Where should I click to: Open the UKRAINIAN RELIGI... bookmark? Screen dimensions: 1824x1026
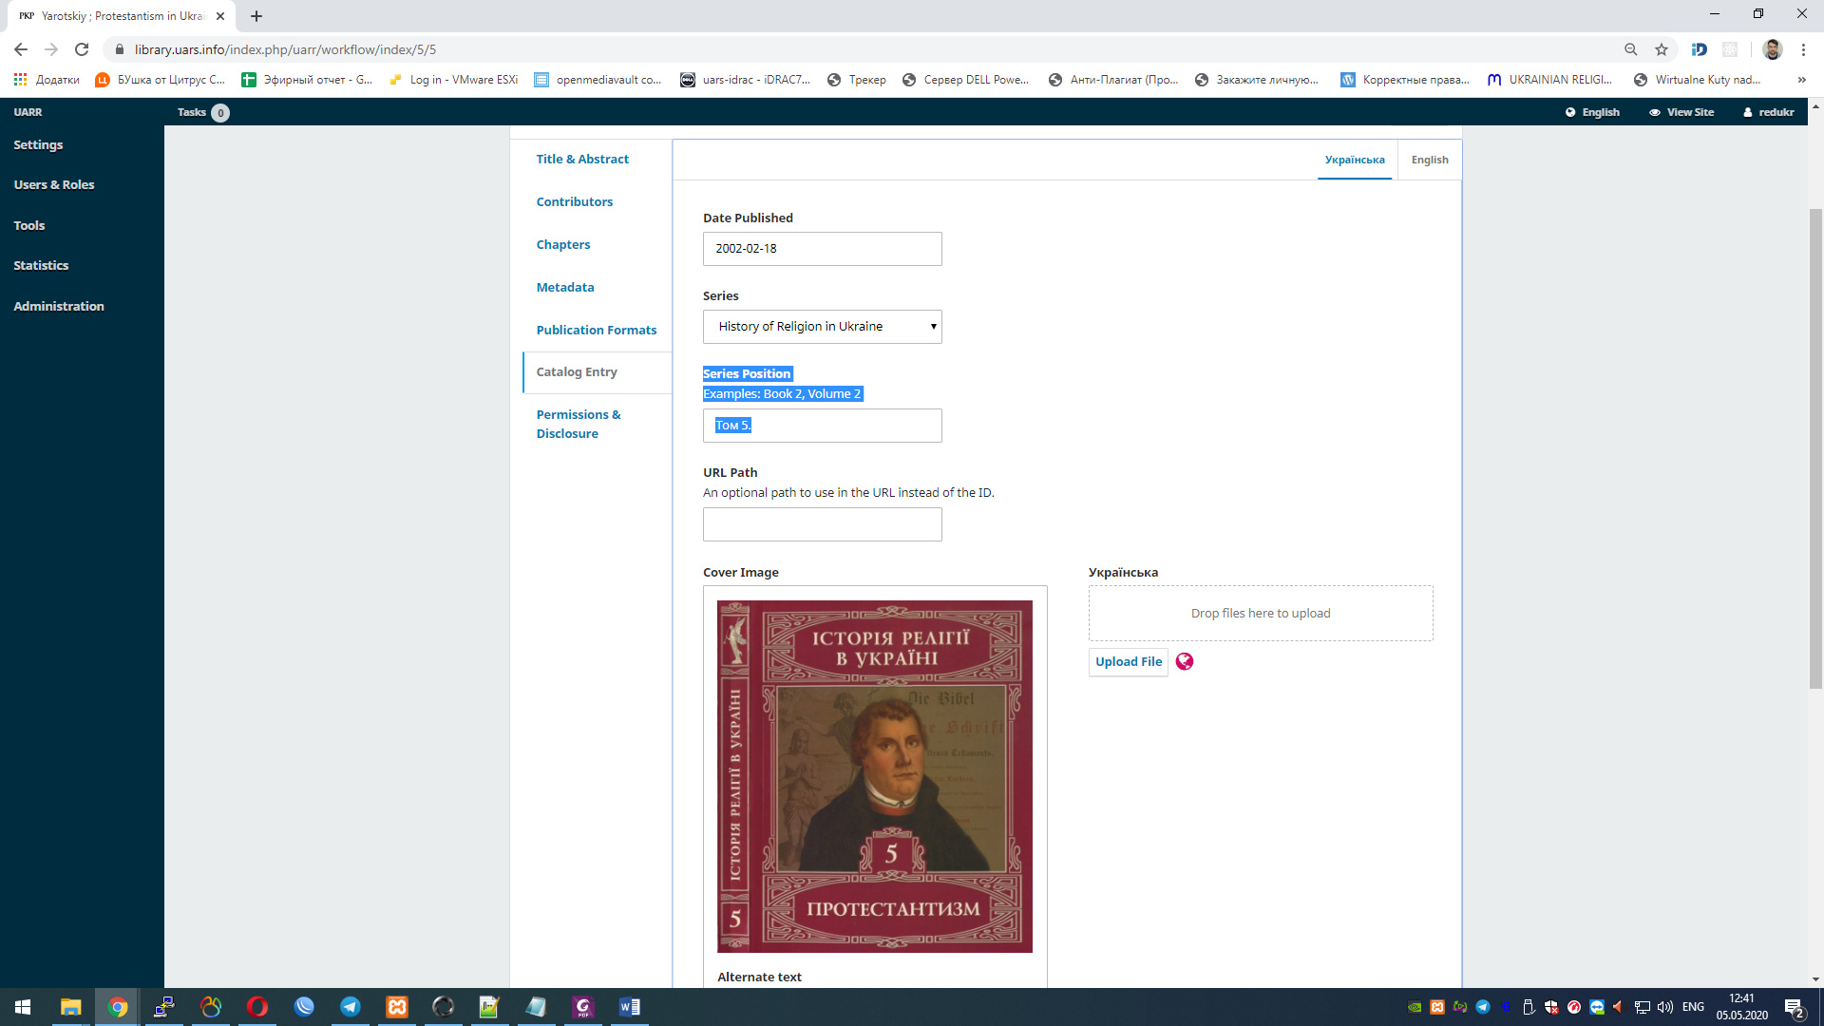pyautogui.click(x=1549, y=80)
